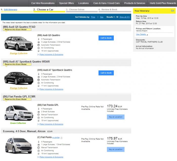This screenshot has width=177, height=161.
Task: Expand Rate Inclusions for Fiat Punto
Action: (52, 157)
